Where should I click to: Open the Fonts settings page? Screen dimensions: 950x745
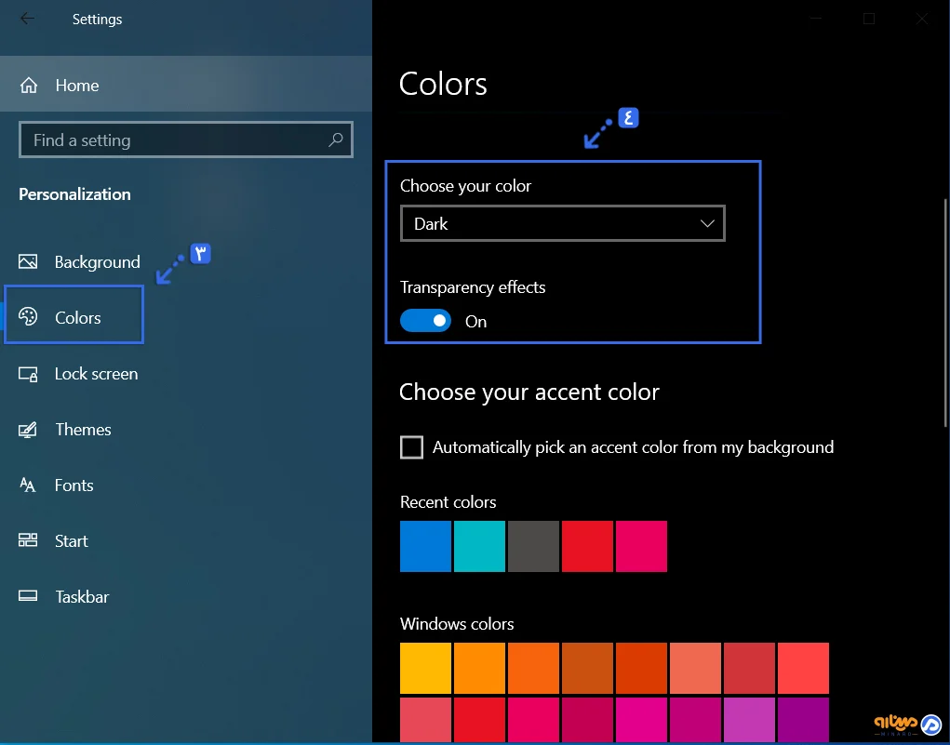[186, 486]
